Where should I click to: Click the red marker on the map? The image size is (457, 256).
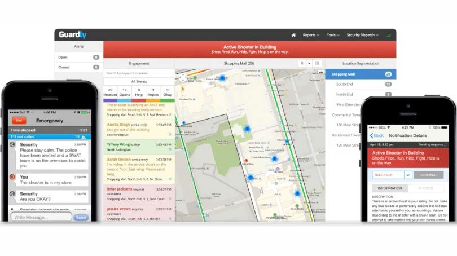[247, 161]
